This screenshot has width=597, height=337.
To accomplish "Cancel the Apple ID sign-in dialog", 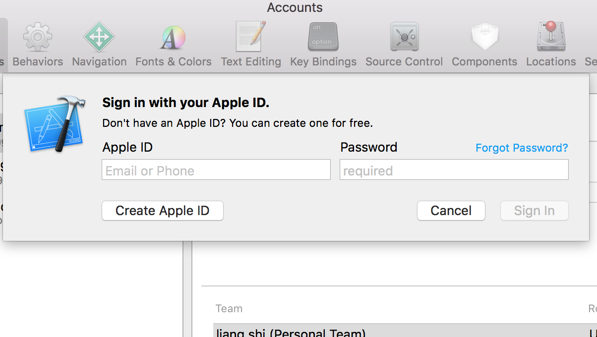I will [x=451, y=211].
